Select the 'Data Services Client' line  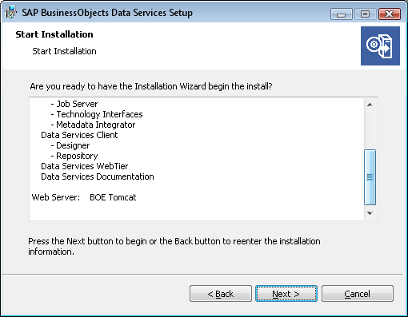tap(79, 135)
